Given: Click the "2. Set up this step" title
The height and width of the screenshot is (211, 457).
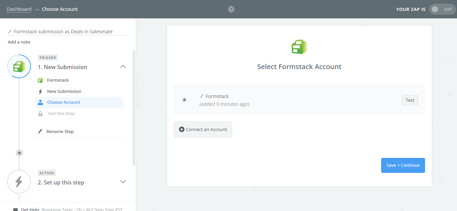Looking at the screenshot, I should 61,182.
